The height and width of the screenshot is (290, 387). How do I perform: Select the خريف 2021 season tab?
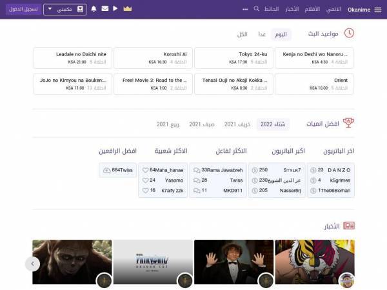[237, 124]
